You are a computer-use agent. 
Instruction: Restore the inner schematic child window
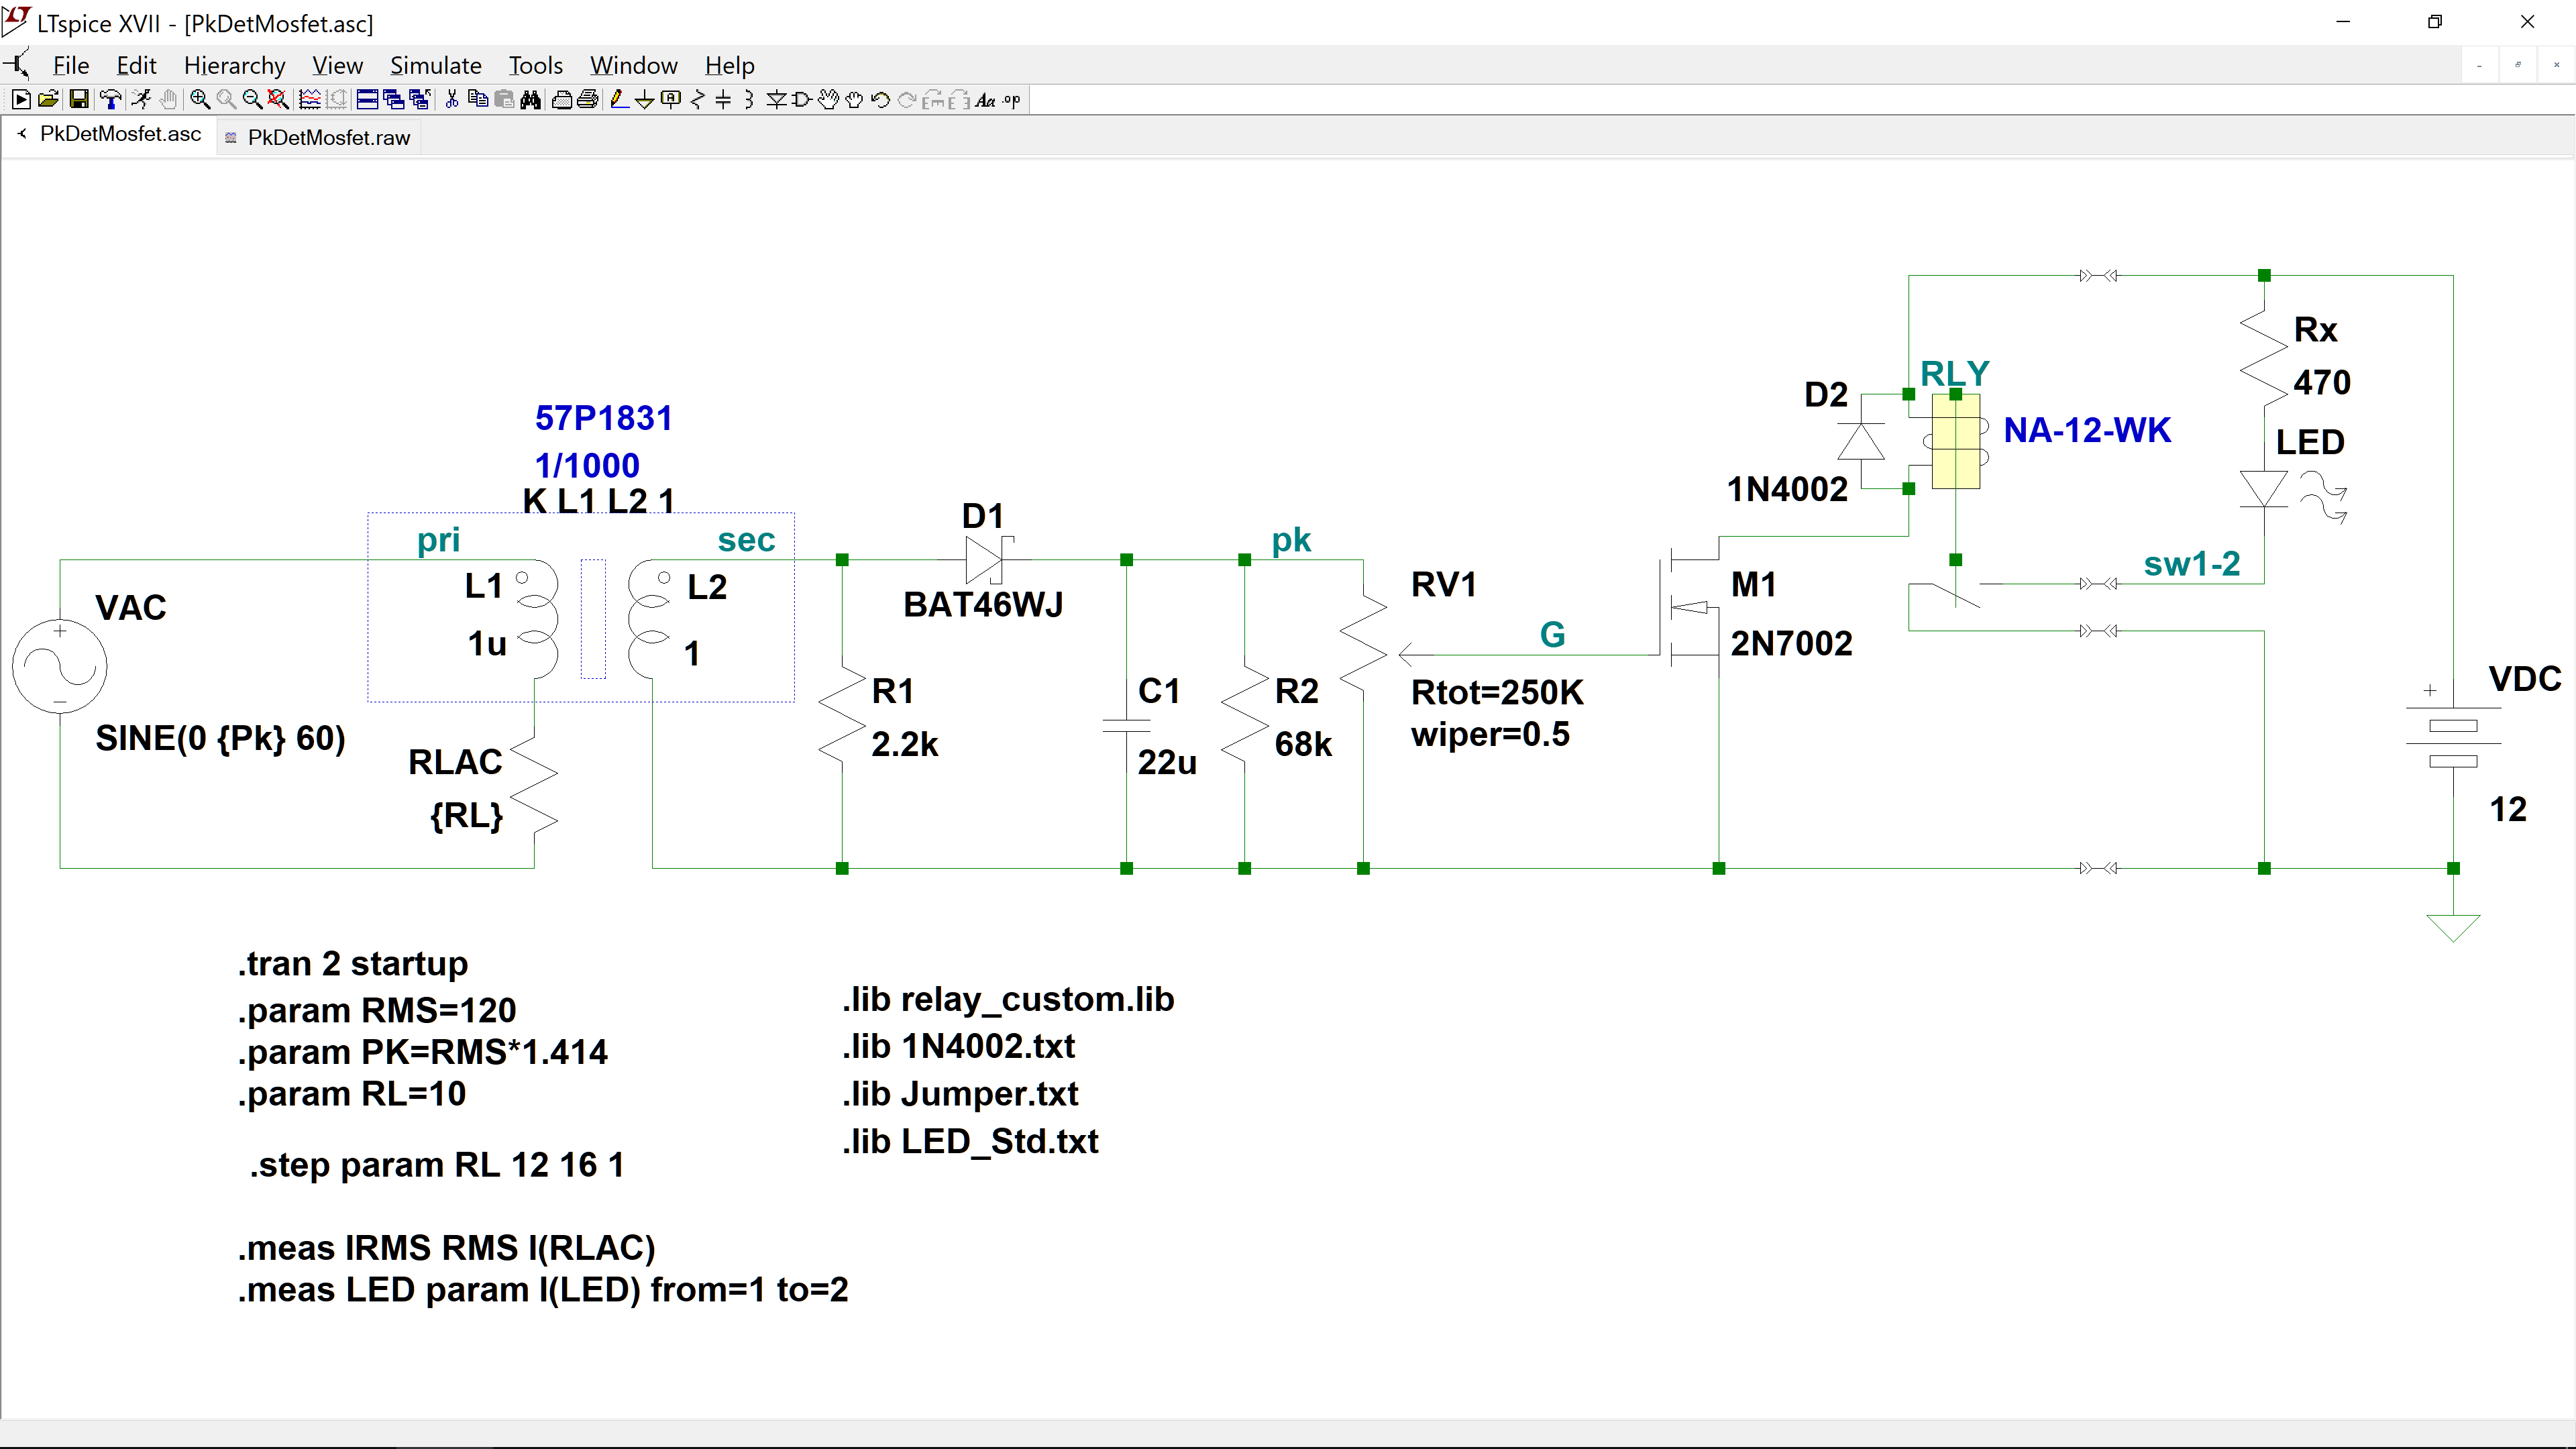pyautogui.click(x=2518, y=65)
